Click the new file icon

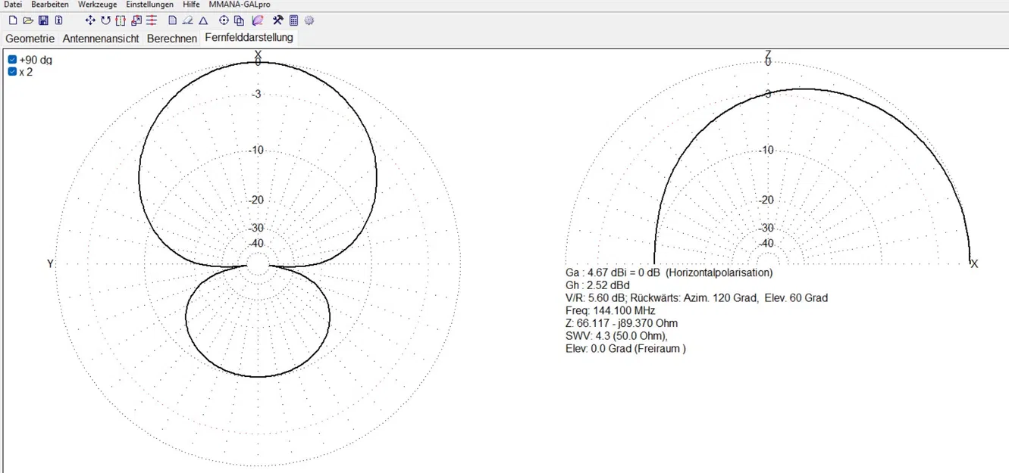click(x=13, y=20)
